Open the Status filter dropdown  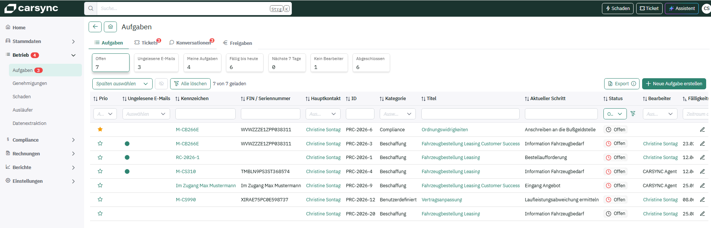click(x=615, y=114)
